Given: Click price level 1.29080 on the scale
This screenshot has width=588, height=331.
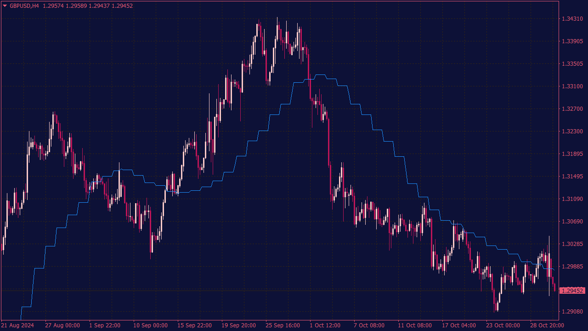Looking at the screenshot, I should 572,312.
